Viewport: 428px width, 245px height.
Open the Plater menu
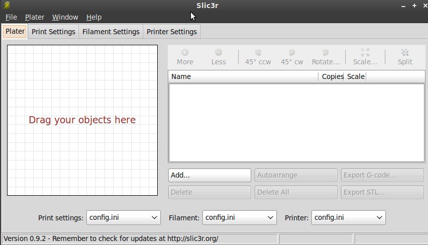point(35,17)
